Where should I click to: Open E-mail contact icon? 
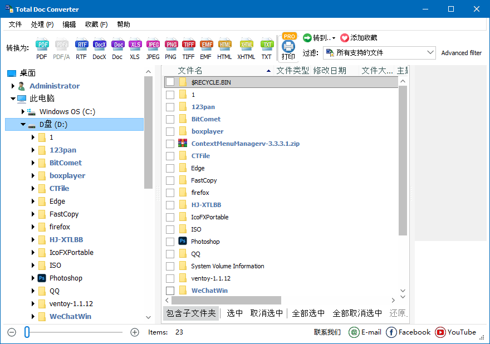pyautogui.click(x=354, y=332)
